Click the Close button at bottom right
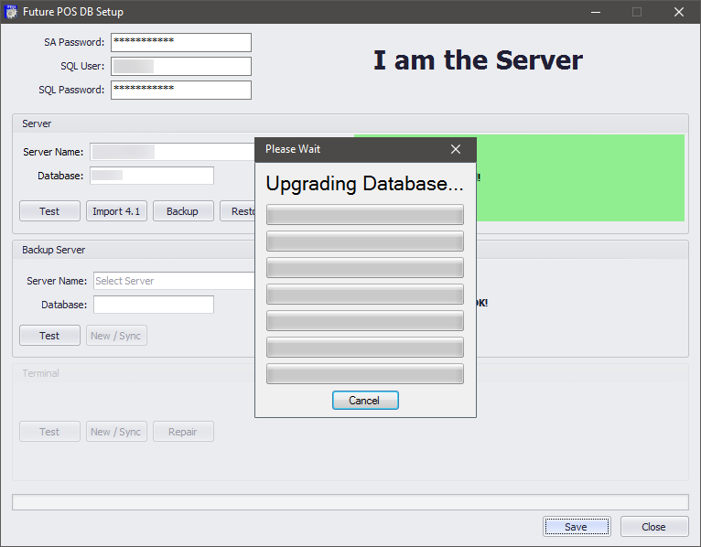 click(654, 527)
